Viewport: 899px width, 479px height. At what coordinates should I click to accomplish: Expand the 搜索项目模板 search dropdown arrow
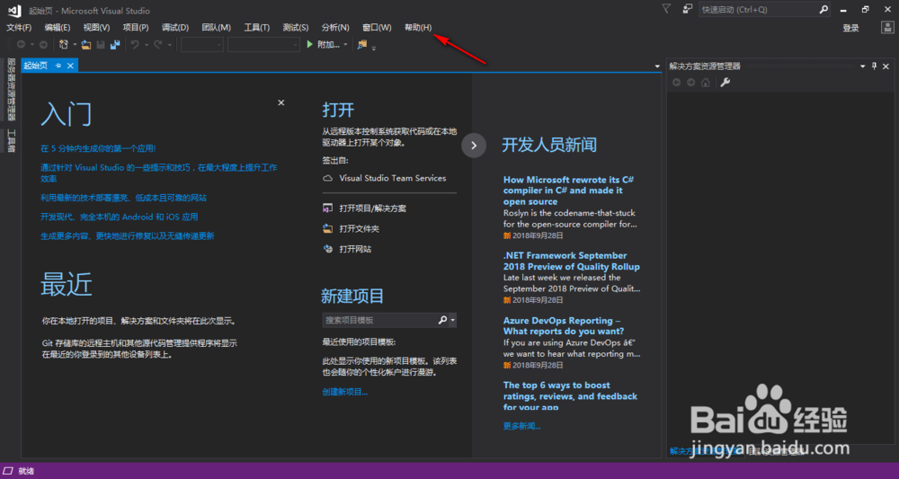point(453,320)
